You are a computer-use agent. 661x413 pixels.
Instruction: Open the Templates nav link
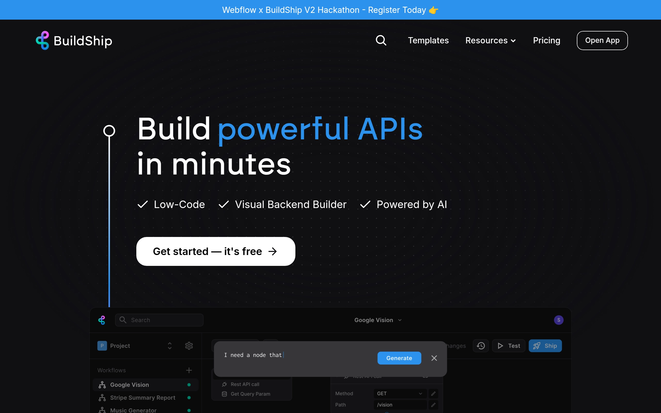tap(428, 41)
